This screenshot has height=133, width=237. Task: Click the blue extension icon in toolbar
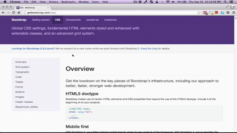click(222, 13)
